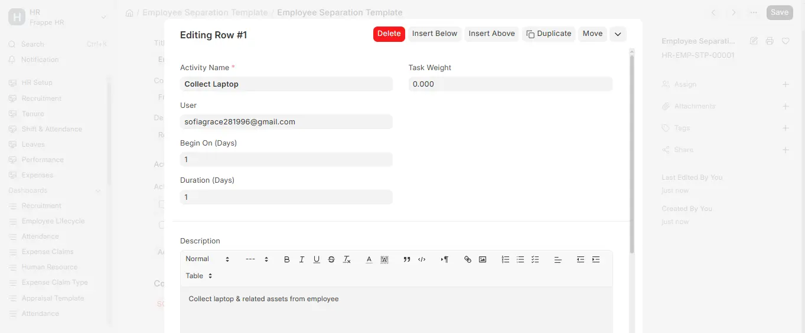Go to home via breadcrumb house icon
Screen dimensions: 805x333
pyautogui.click(x=129, y=13)
